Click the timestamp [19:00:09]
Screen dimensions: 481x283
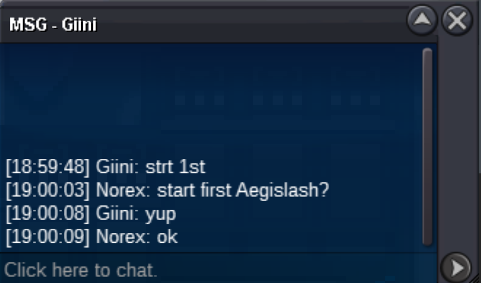click(48, 237)
